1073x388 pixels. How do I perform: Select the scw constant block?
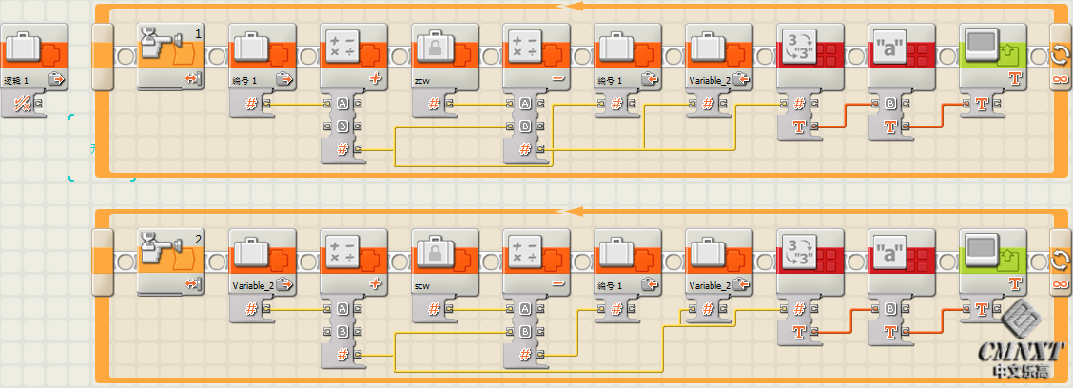pos(444,259)
